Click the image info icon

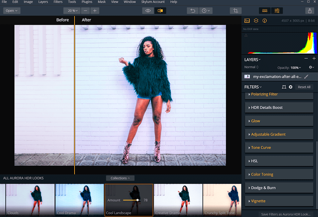point(264,20)
